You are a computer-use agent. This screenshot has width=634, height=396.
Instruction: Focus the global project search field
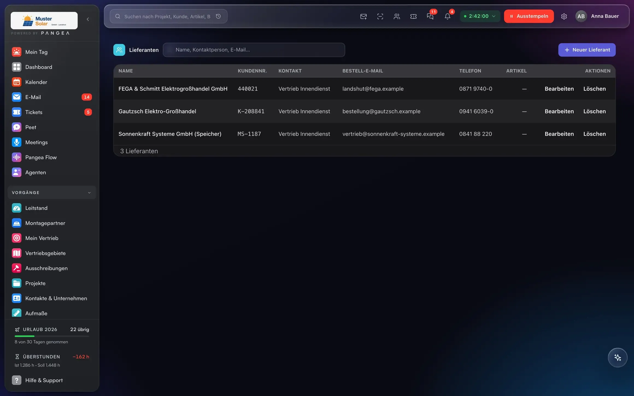tap(168, 16)
